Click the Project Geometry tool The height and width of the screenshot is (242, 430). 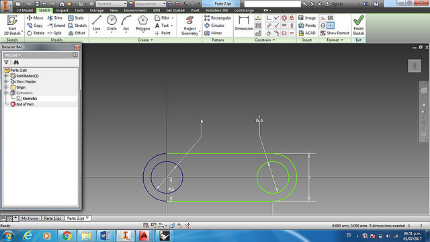click(189, 26)
